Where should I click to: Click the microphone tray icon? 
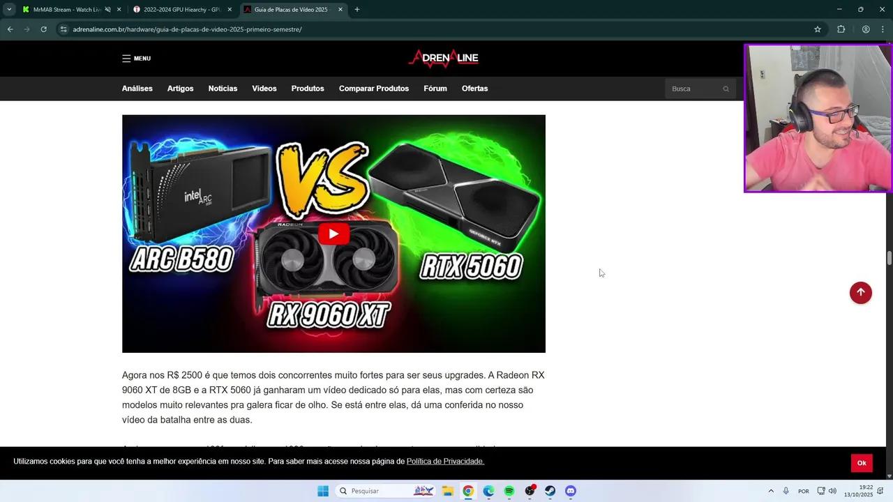point(786,491)
